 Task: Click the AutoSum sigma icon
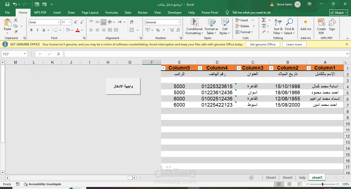[264, 20]
